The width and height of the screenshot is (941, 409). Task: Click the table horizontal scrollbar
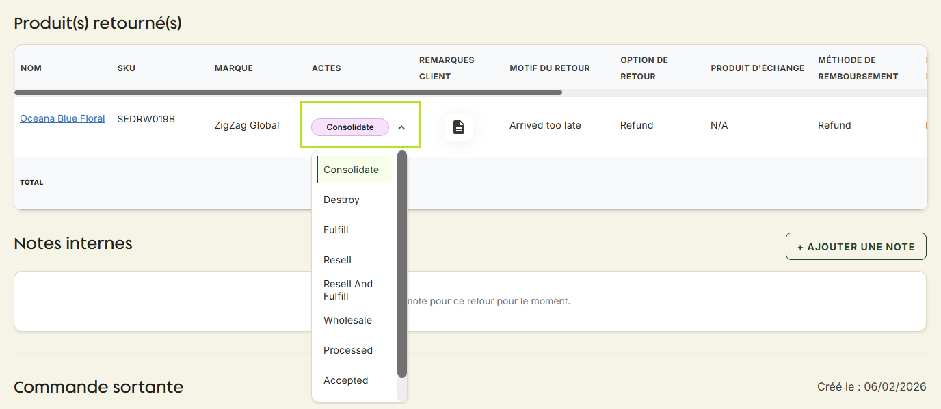[288, 92]
